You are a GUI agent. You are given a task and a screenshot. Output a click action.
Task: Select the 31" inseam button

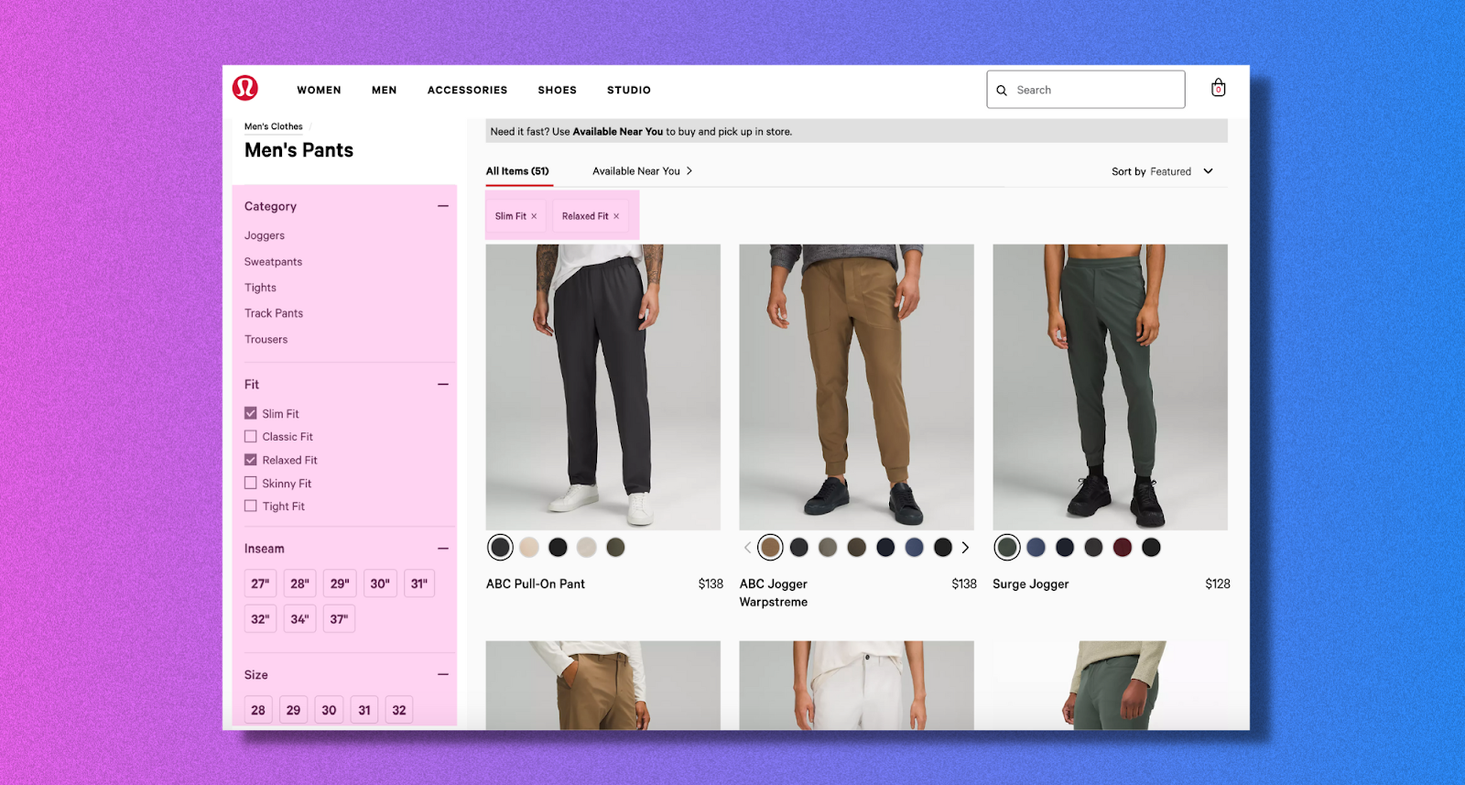(419, 583)
